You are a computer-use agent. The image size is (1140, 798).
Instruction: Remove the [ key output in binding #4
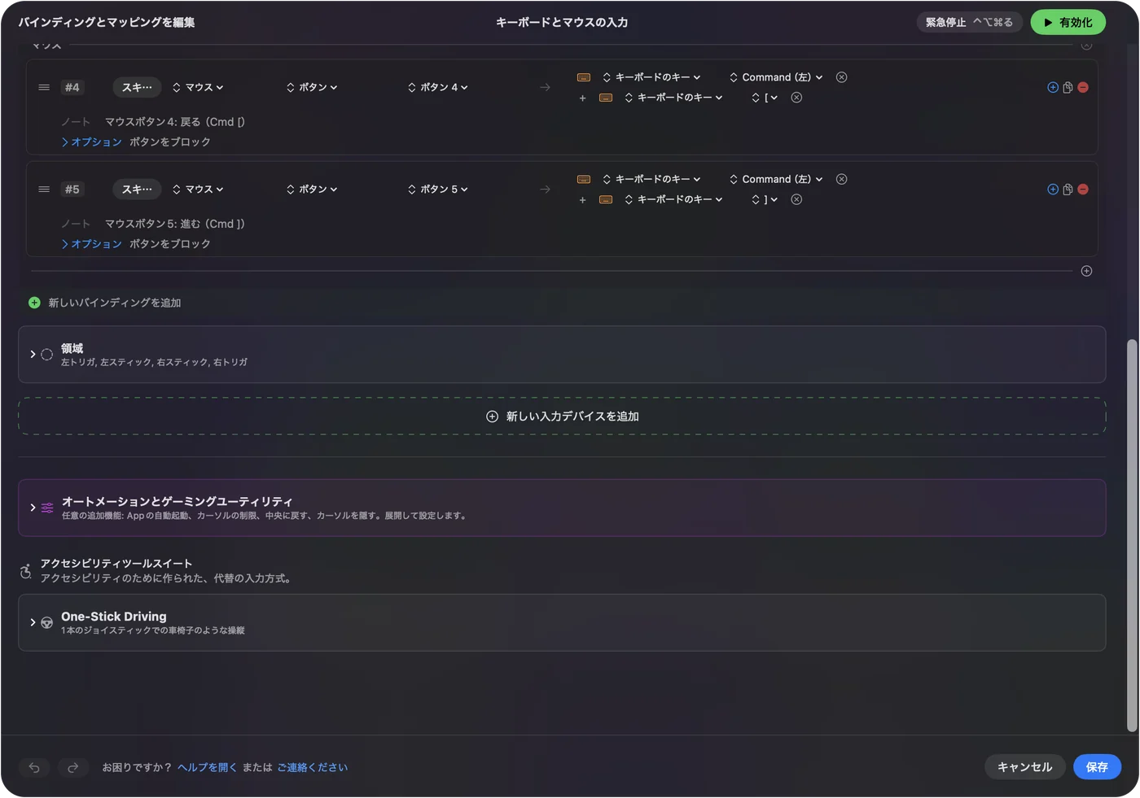796,98
